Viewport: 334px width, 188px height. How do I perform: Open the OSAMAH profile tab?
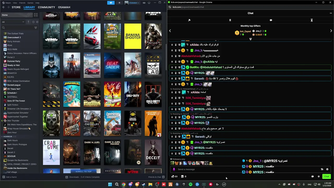[x=64, y=7]
